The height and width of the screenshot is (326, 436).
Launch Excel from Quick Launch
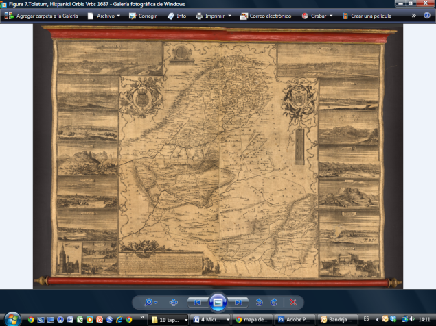coord(80,320)
